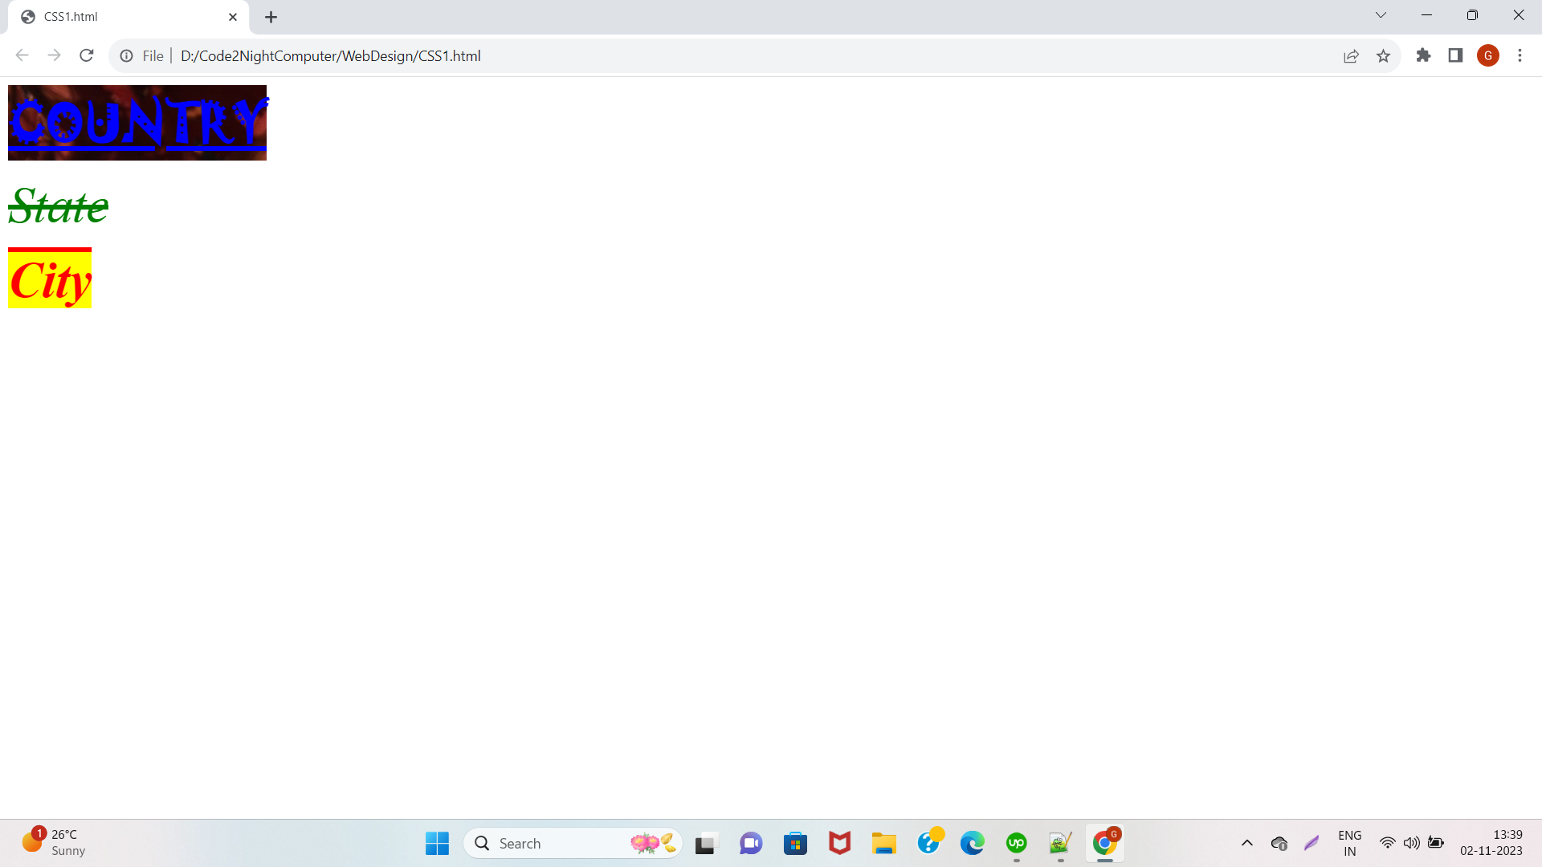
Task: Open Upwork app in taskbar
Action: tap(1017, 844)
